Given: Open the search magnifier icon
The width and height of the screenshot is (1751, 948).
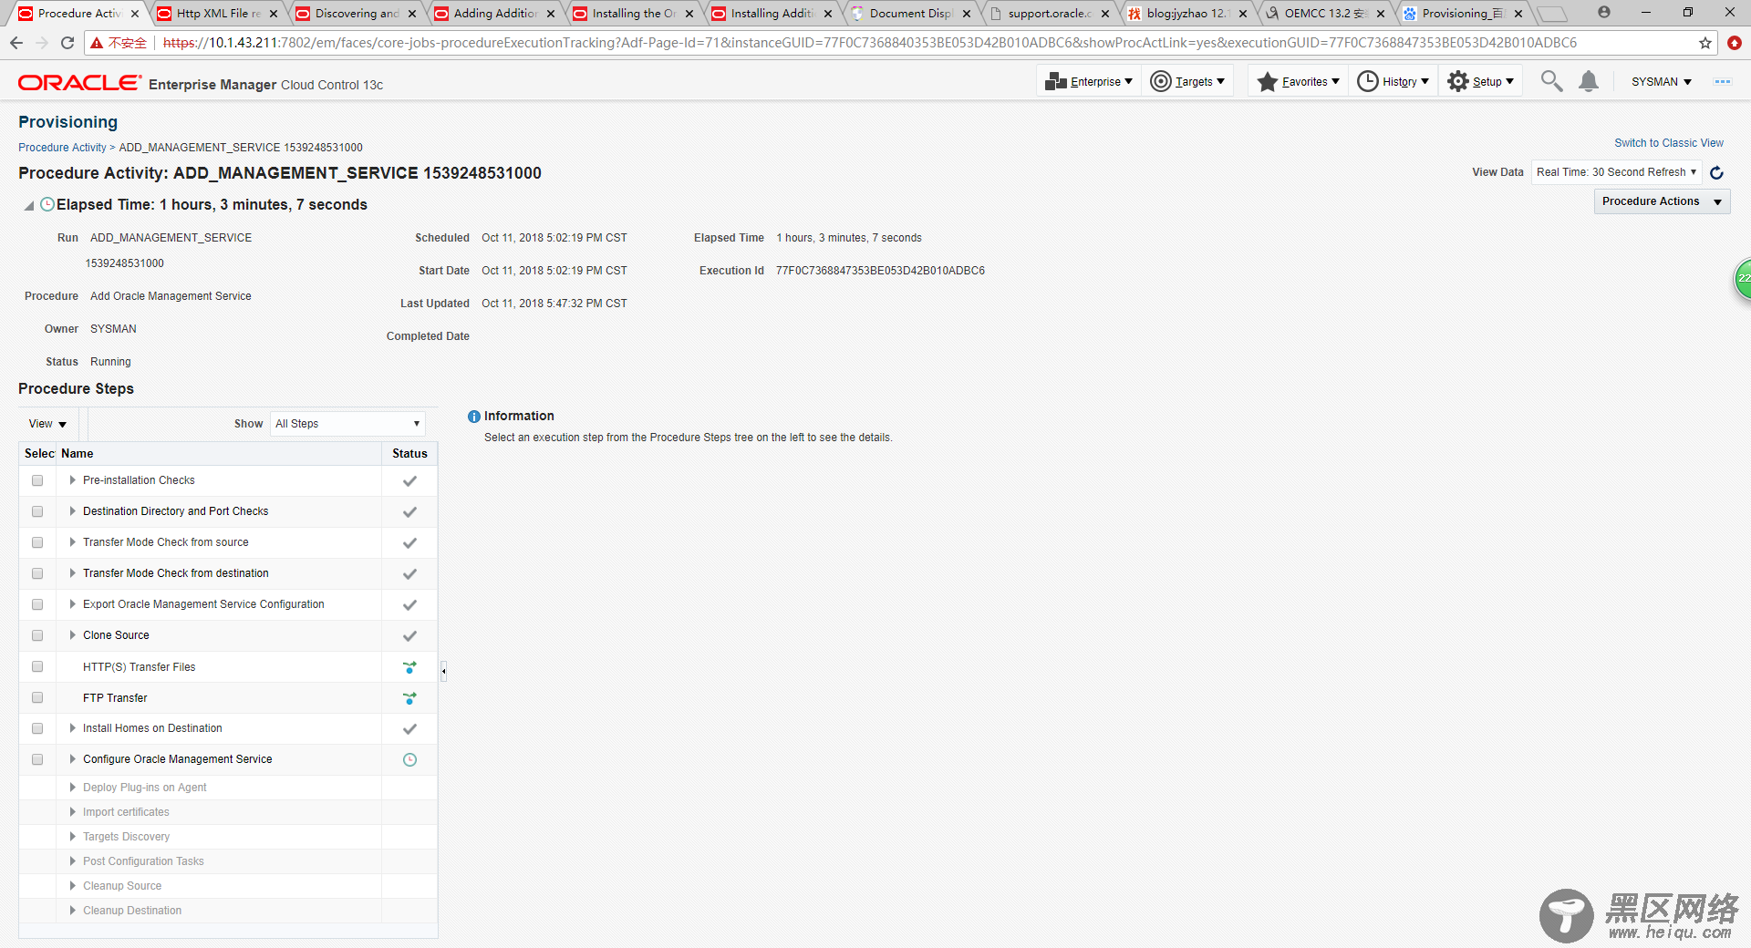Looking at the screenshot, I should click(x=1551, y=81).
